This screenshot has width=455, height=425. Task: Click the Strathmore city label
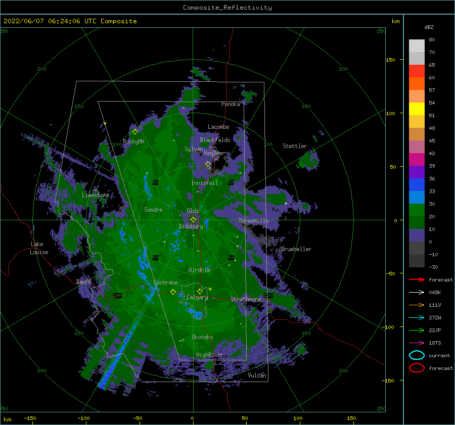point(246,299)
